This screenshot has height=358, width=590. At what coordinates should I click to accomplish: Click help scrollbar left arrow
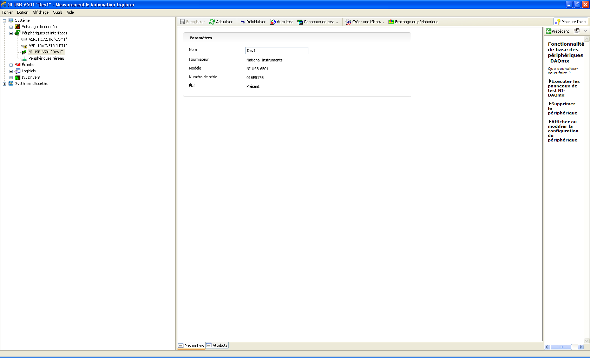(x=547, y=347)
